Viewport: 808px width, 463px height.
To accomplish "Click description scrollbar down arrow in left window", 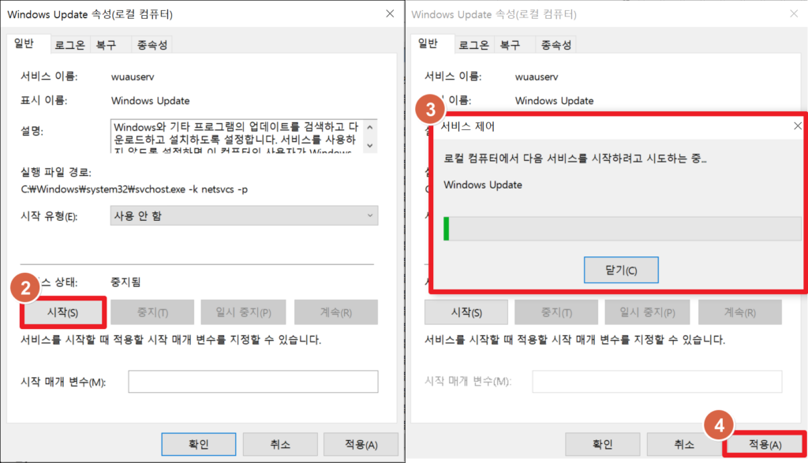I will [x=370, y=146].
